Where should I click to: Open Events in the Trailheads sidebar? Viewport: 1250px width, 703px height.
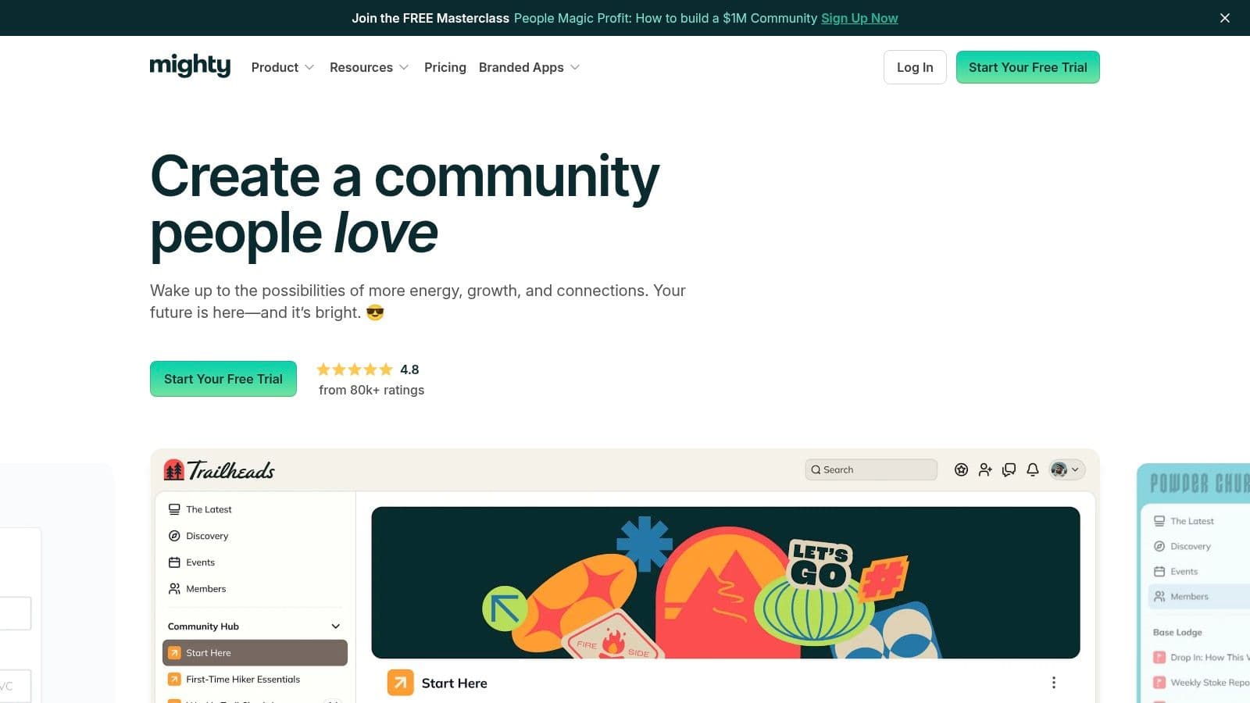(200, 562)
